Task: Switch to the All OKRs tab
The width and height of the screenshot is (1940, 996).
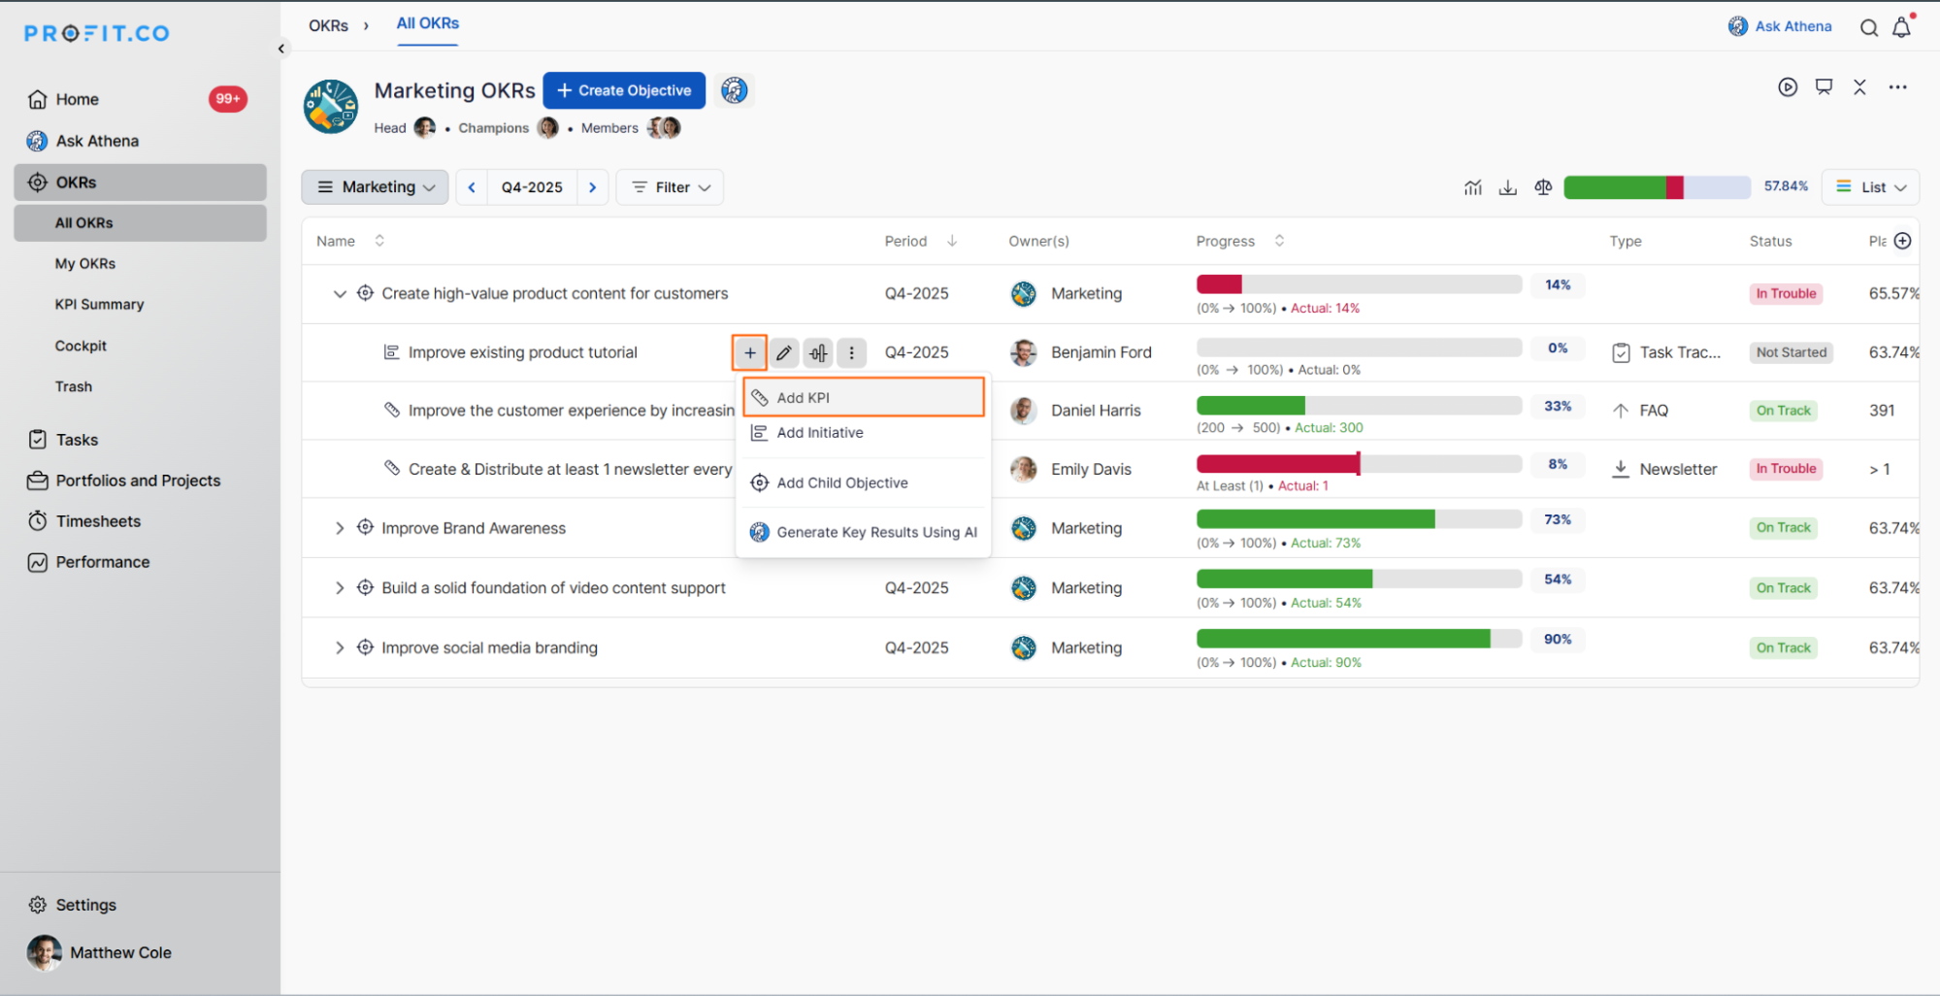Action: tap(428, 23)
